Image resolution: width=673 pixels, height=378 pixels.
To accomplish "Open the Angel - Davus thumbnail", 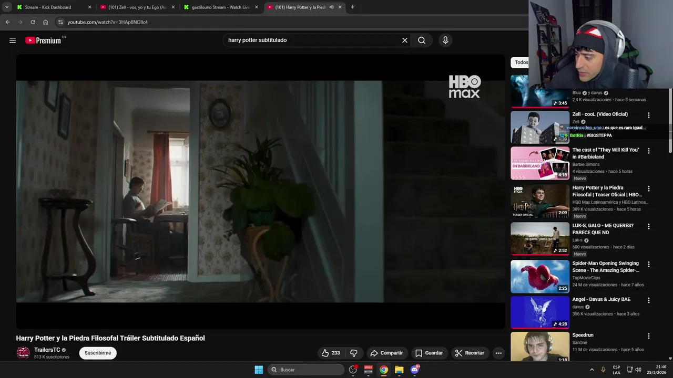I will pos(540,312).
